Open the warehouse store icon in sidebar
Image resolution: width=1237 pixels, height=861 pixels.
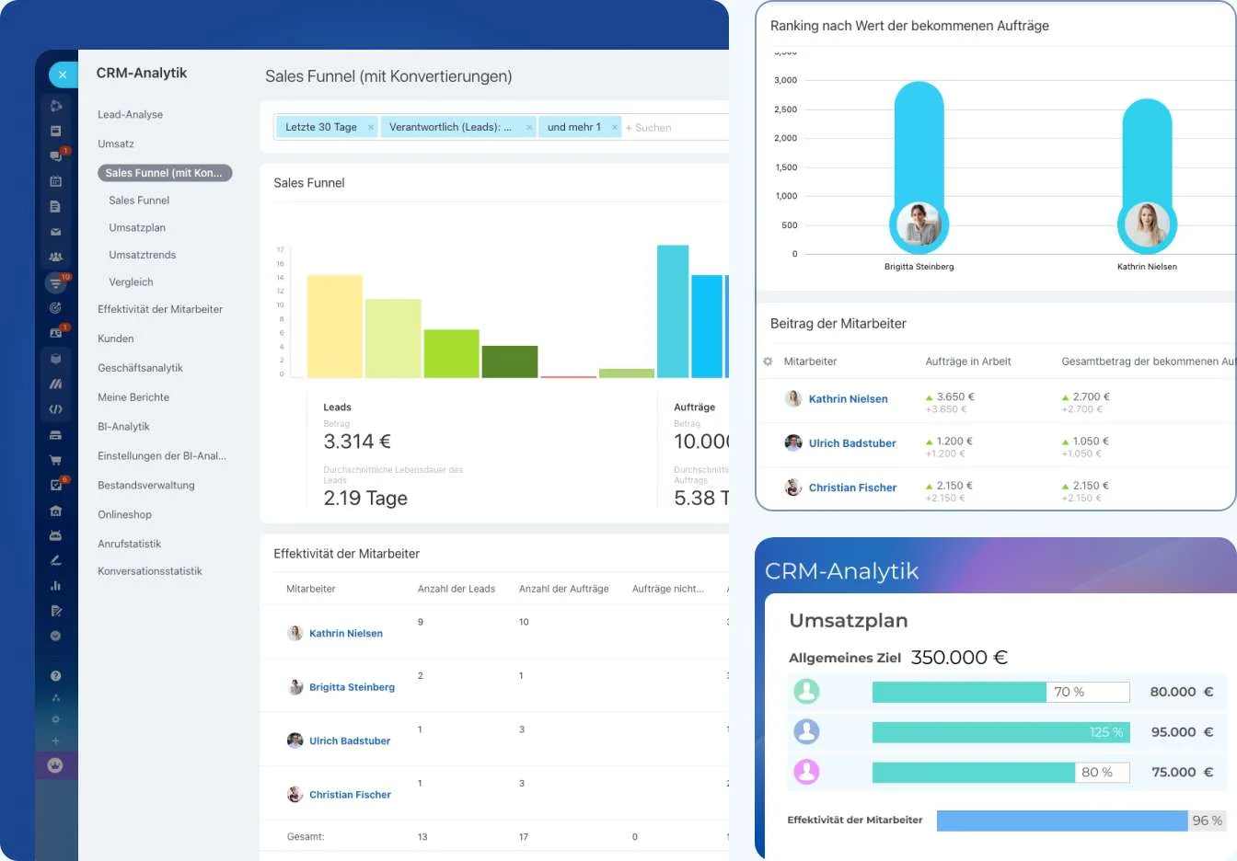pyautogui.click(x=55, y=511)
